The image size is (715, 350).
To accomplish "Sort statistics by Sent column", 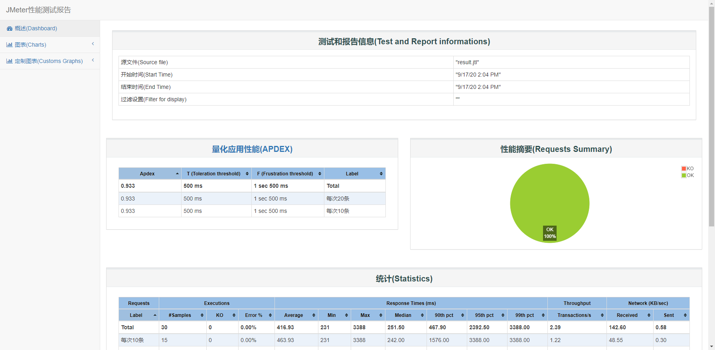I will [672, 315].
